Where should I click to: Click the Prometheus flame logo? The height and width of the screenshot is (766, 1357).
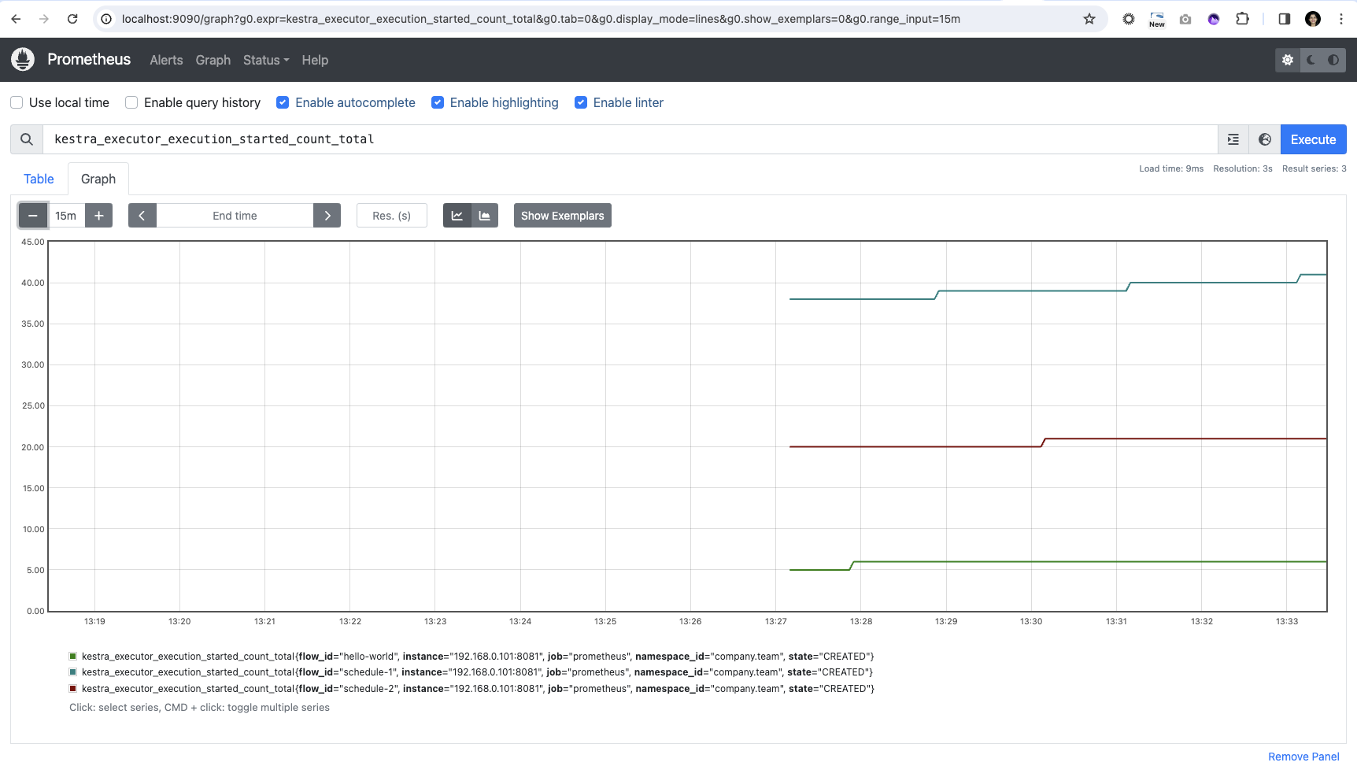click(23, 60)
